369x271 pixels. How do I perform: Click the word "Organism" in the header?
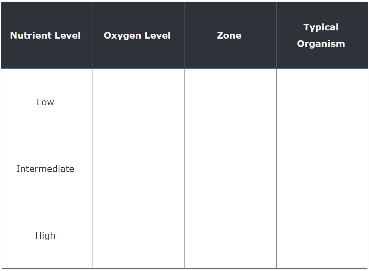(321, 44)
